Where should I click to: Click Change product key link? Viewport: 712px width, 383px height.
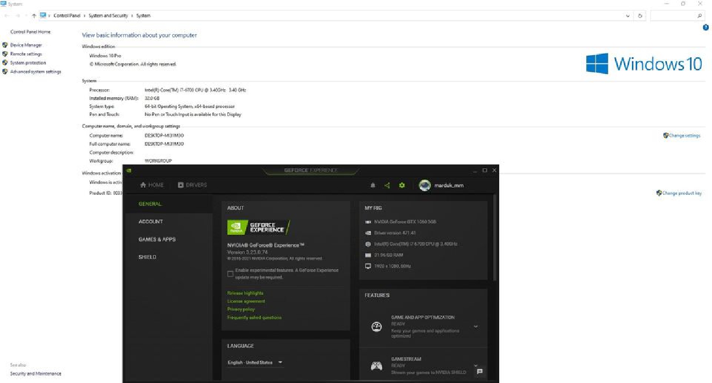point(682,193)
